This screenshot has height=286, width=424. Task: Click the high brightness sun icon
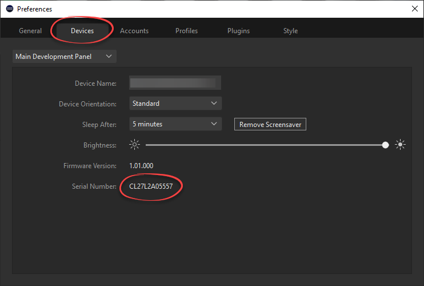[400, 145]
